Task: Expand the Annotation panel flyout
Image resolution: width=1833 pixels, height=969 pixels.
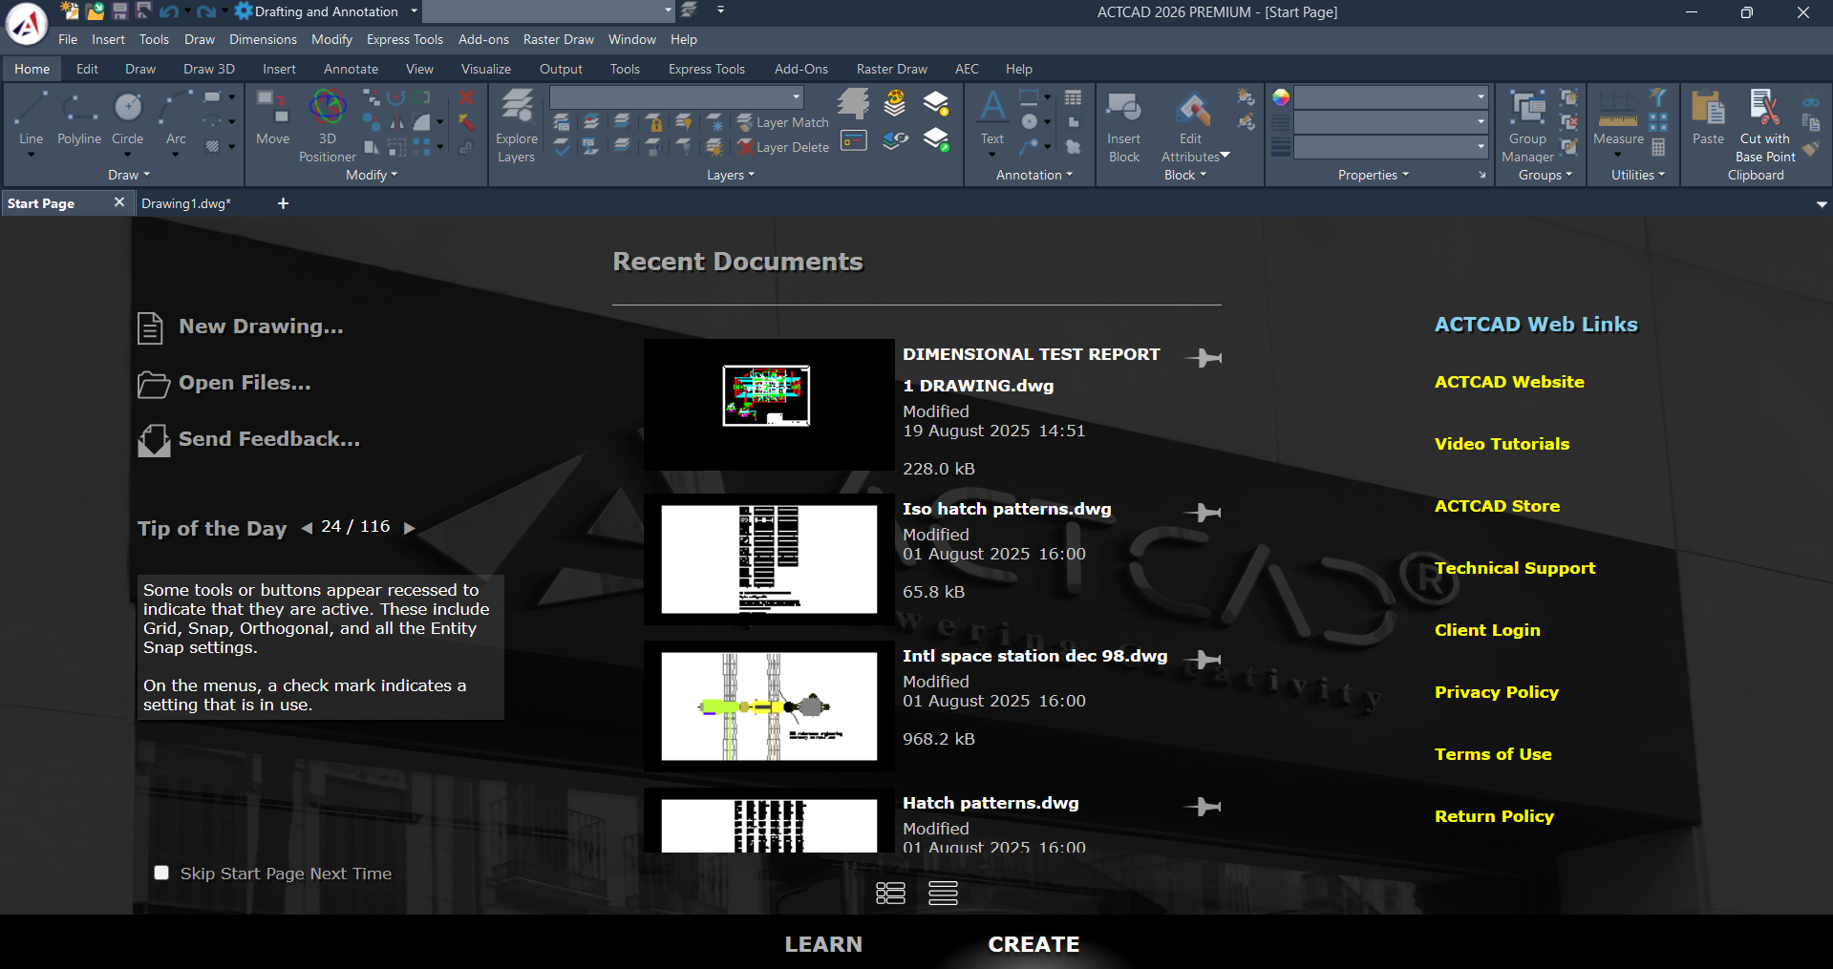Action: tap(1034, 175)
